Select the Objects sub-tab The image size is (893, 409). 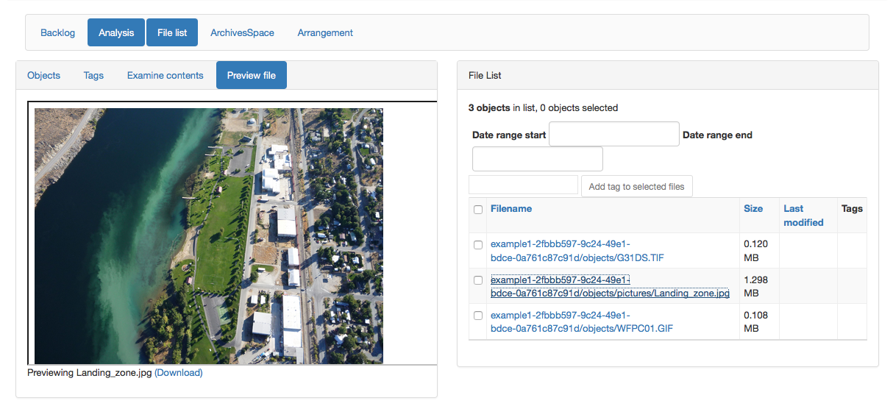coord(43,75)
